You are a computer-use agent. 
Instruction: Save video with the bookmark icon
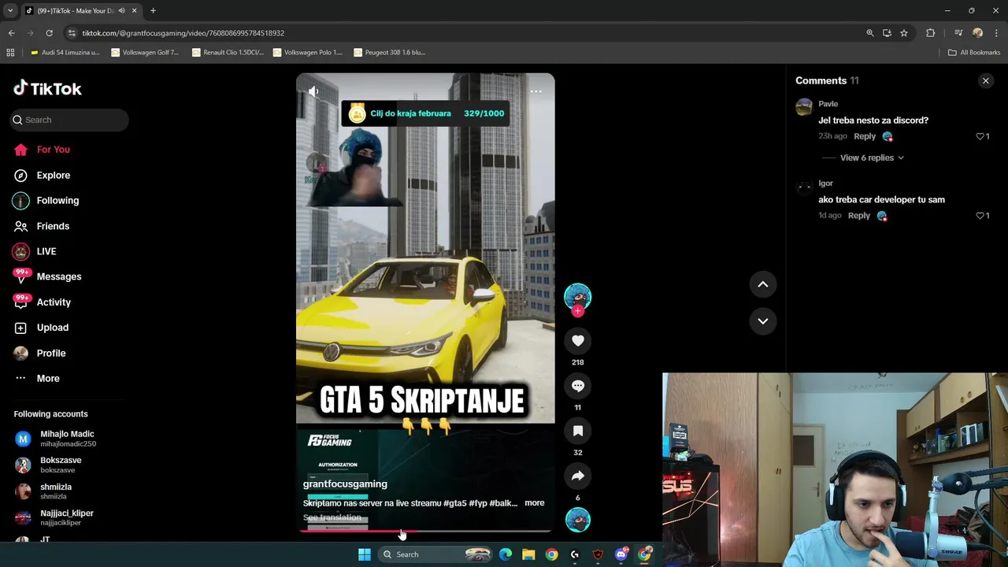point(577,431)
